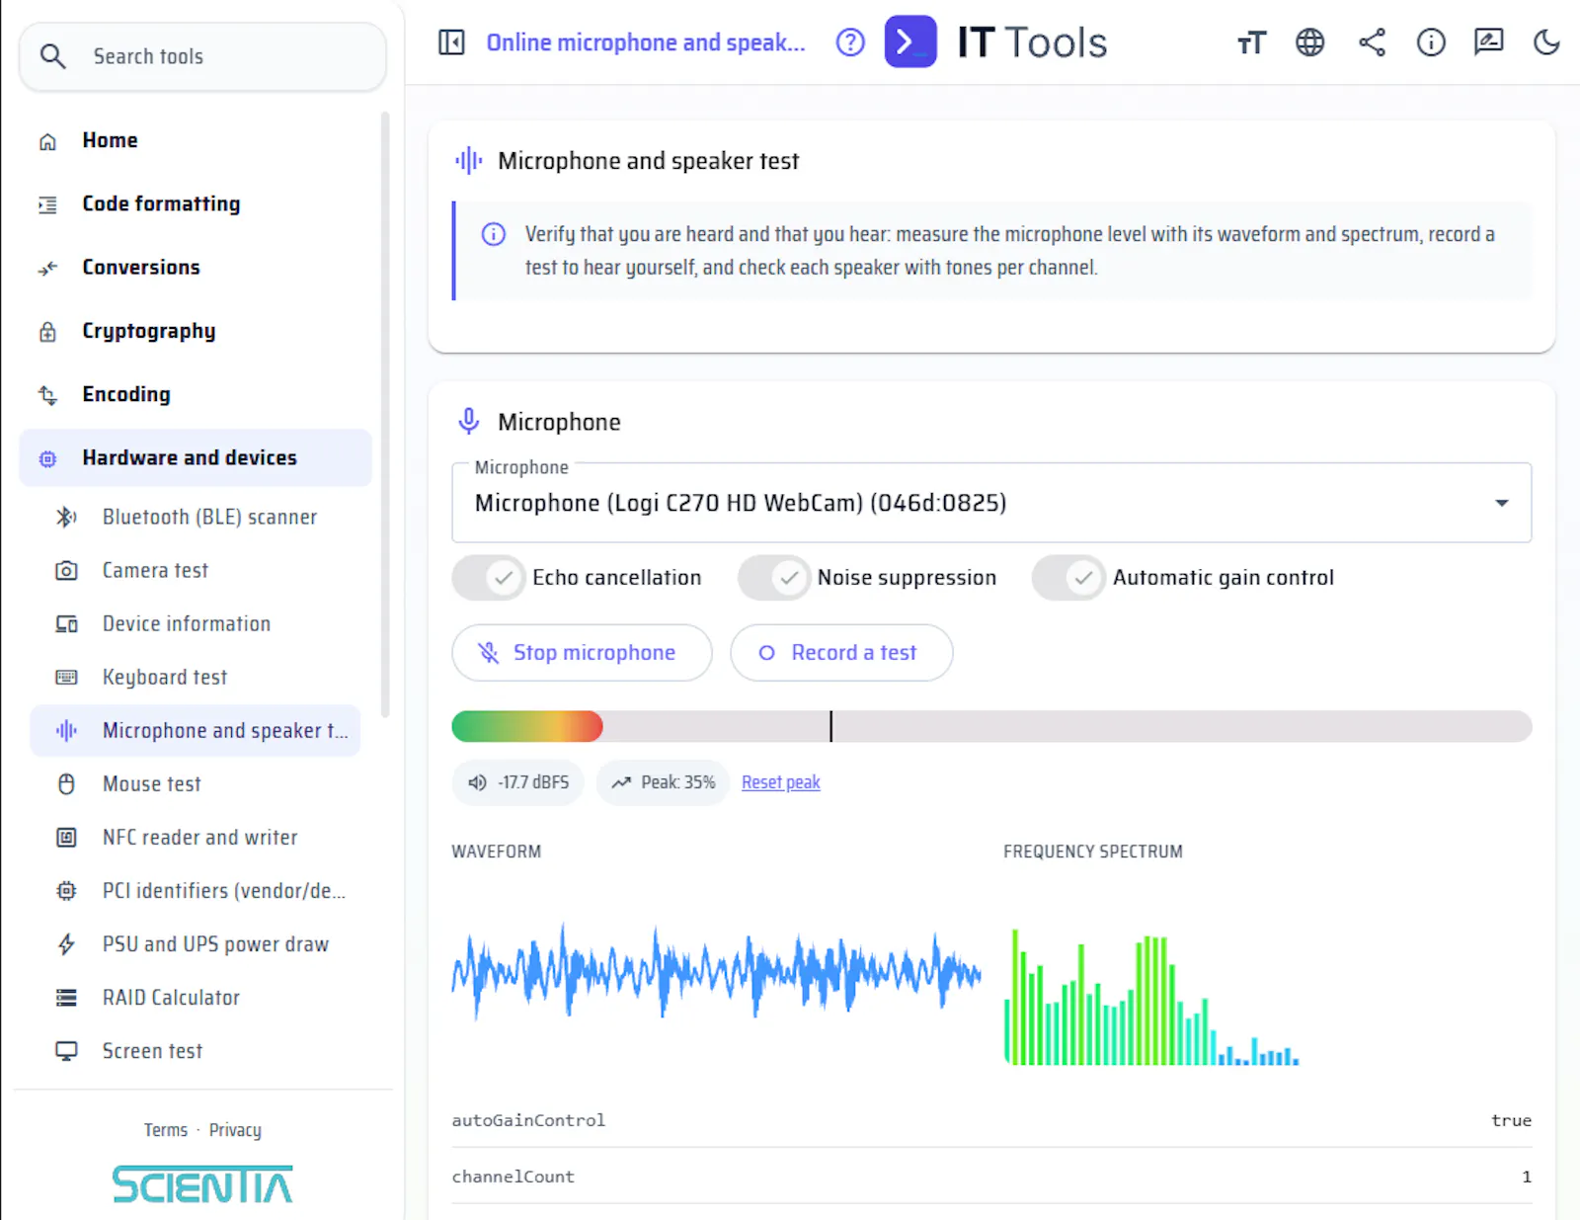The height and width of the screenshot is (1220, 1580).
Task: Open PSU and UPS power draw
Action: (196, 943)
